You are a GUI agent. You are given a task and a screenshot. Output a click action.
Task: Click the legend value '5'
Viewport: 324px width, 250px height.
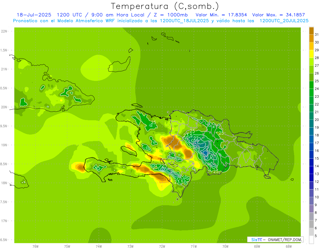point(316,236)
